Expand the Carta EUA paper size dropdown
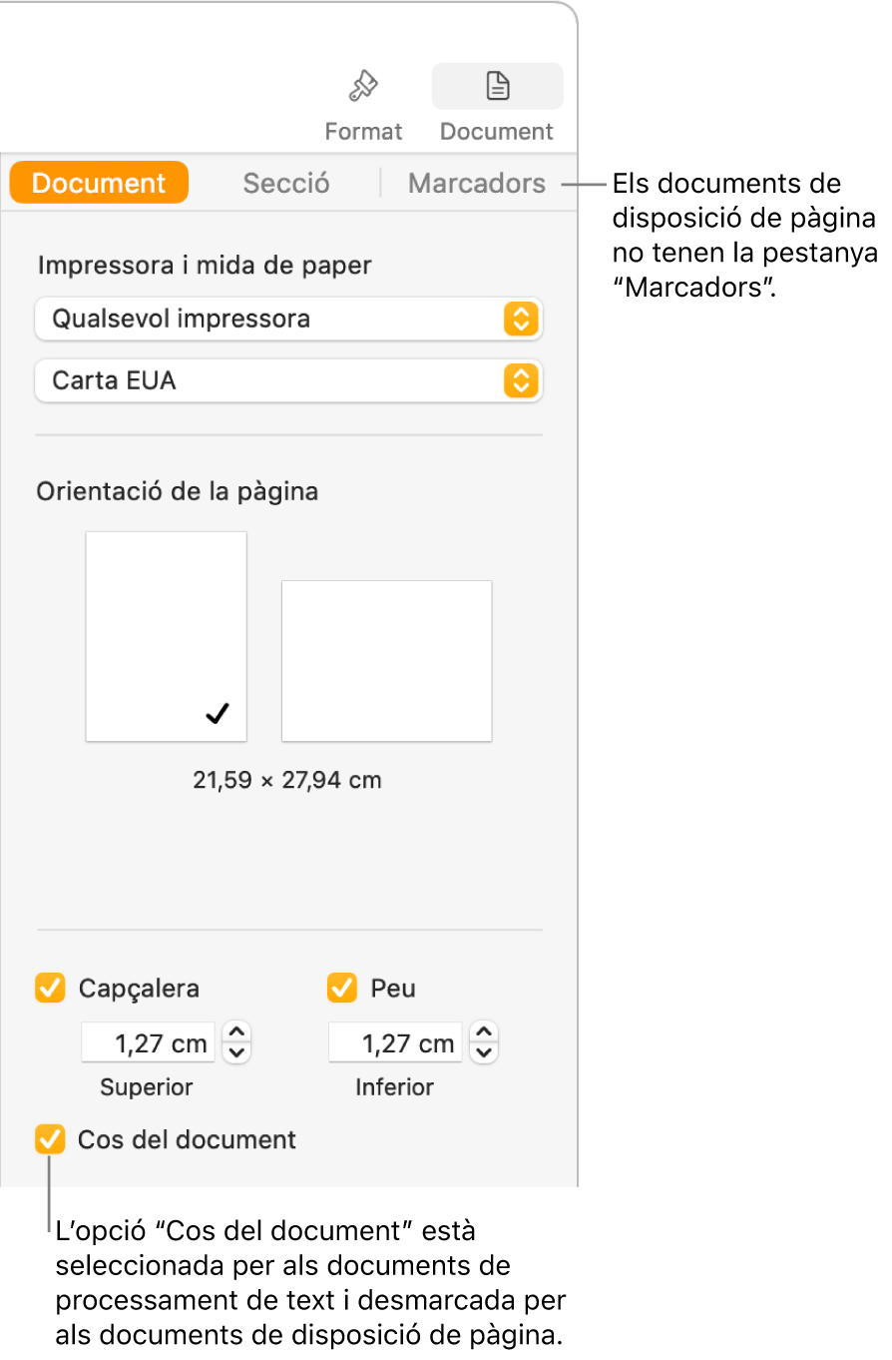The height and width of the screenshot is (1360, 892). pos(288,380)
